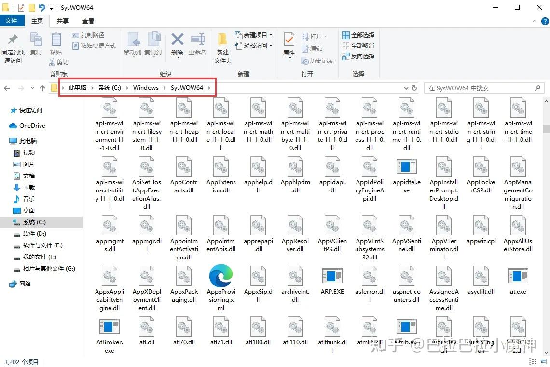This screenshot has height=367, width=550.
Task: Select all items with 全部选择
Action: (358, 35)
